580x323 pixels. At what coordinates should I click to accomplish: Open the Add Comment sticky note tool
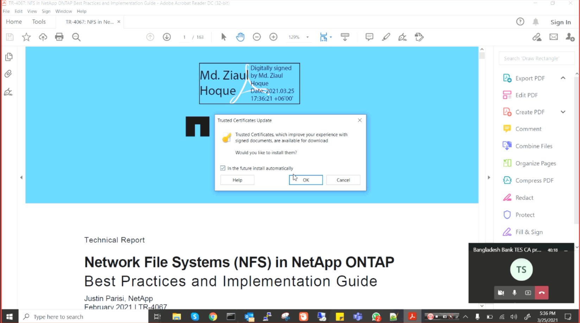point(369,37)
